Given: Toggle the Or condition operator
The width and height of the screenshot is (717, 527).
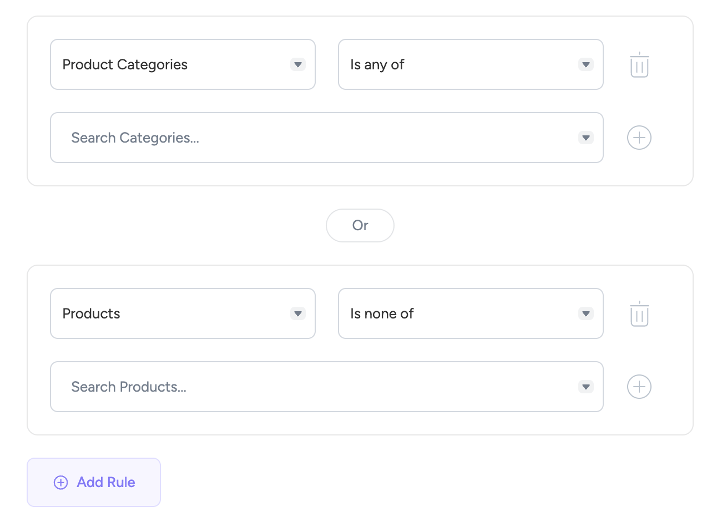Looking at the screenshot, I should (x=360, y=225).
